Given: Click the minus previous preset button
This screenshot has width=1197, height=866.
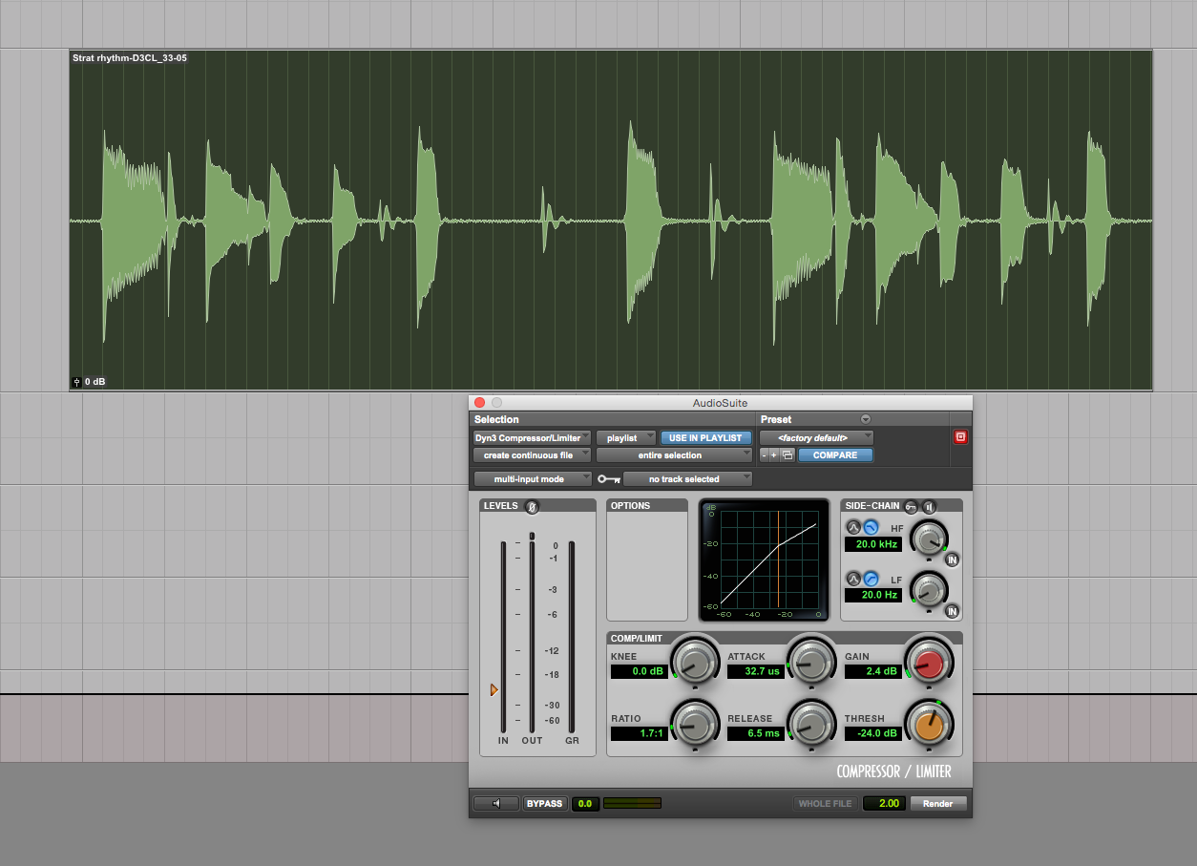Looking at the screenshot, I should tap(764, 455).
